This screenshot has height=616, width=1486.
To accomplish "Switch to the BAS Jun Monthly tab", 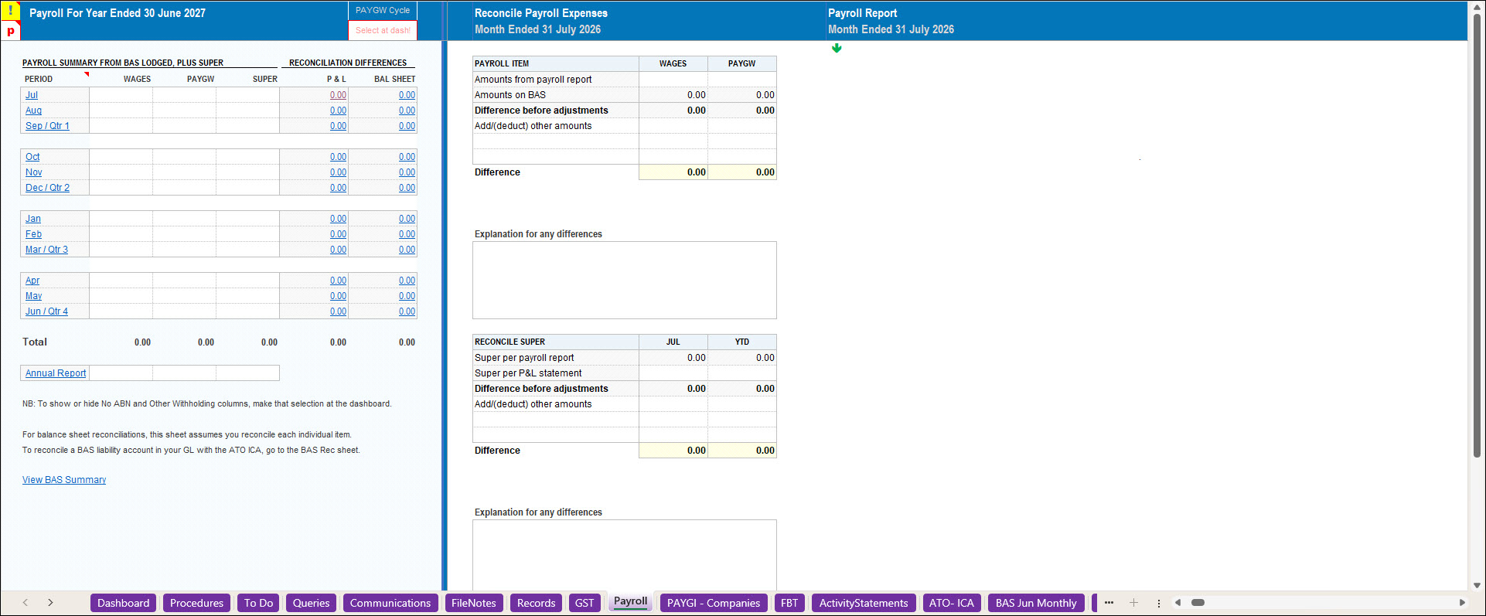I will (x=1036, y=603).
